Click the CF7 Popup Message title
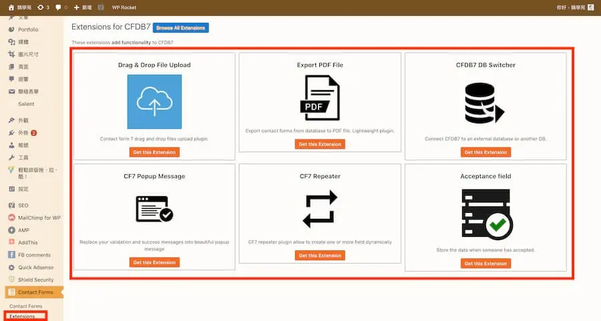Screen dimensions: 601x321 (154, 176)
